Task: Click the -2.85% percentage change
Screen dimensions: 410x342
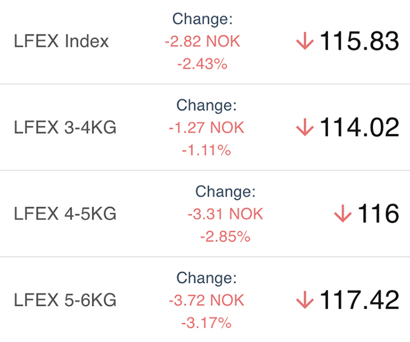Action: [225, 237]
